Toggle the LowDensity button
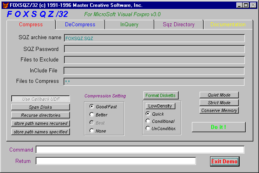This screenshot has width=259, height=173. click(x=160, y=106)
